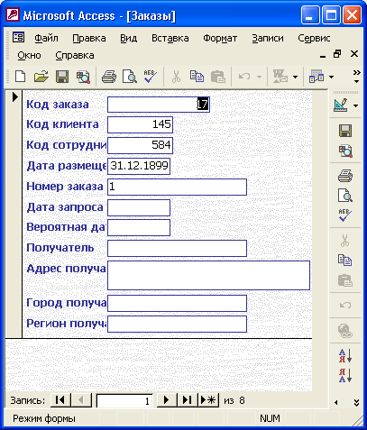Click the printer icon in side toolbar
Image resolution: width=367 pixels, height=430 pixels.
click(x=345, y=176)
